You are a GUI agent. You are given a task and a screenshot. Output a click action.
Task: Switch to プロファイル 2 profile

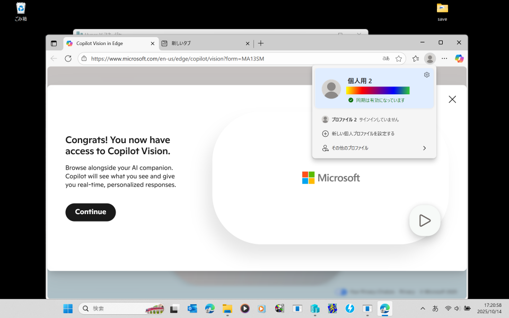(374, 119)
